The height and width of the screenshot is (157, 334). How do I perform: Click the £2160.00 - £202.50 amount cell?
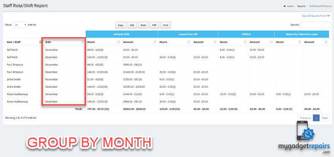(134, 87)
